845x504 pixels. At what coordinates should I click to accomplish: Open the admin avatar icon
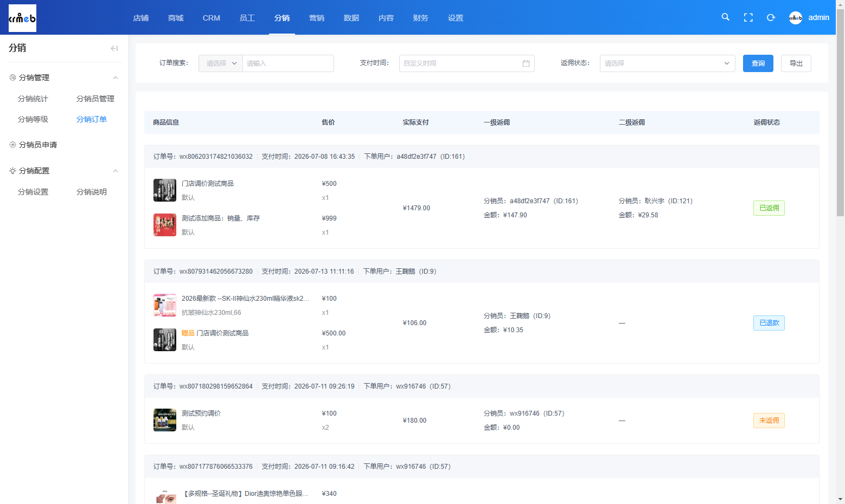tap(795, 17)
